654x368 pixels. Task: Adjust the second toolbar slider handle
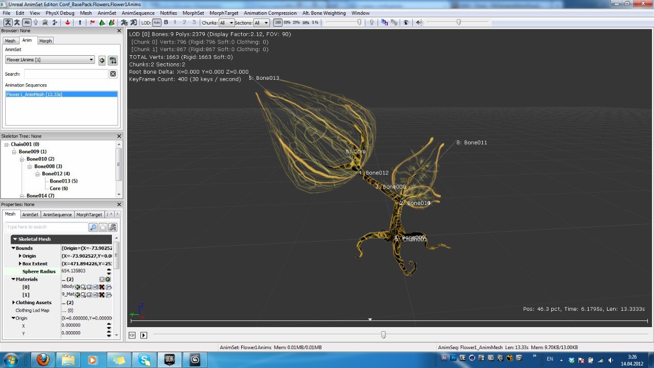[458, 22]
